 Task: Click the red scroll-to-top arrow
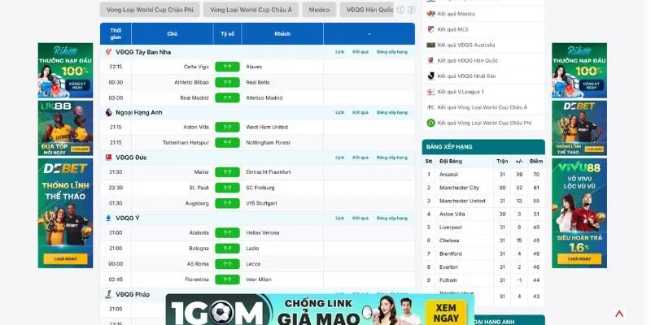619,314
